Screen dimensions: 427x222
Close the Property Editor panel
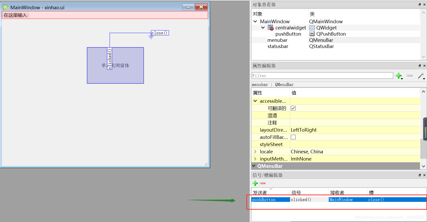(x=424, y=66)
